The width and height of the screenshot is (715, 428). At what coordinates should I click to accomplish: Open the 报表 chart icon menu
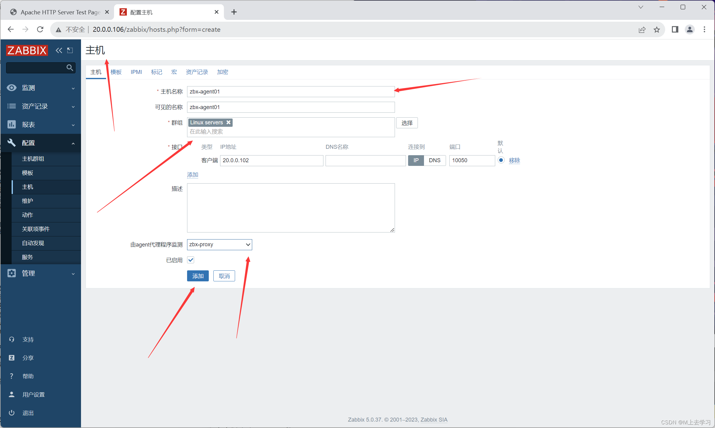[12, 124]
